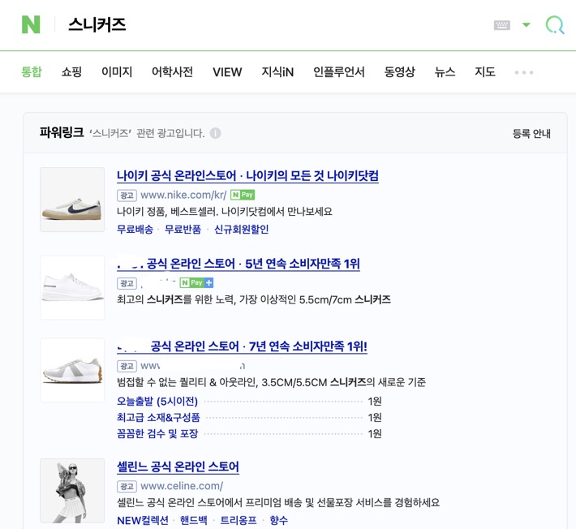Image resolution: width=576 pixels, height=529 pixels.
Task: Open the Celine model photo thumbnail
Action: coord(72,490)
